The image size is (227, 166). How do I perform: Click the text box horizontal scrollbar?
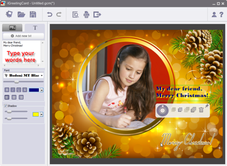(22, 65)
